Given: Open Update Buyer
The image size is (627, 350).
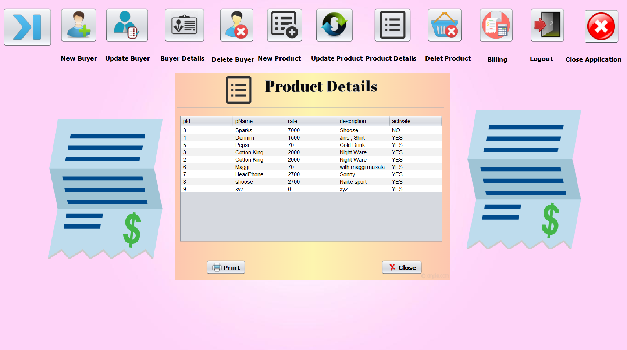Looking at the screenshot, I should pyautogui.click(x=127, y=25).
